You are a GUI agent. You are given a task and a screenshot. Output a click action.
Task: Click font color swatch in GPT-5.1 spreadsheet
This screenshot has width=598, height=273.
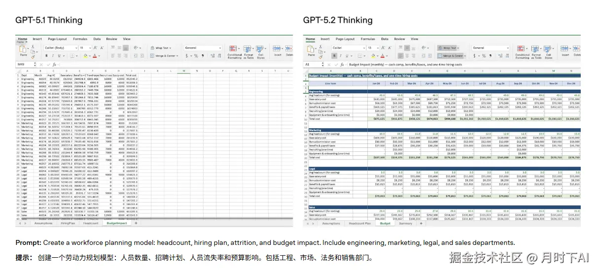pyautogui.click(x=95, y=56)
